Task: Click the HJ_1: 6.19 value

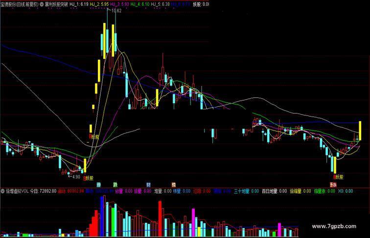Action: pos(79,4)
